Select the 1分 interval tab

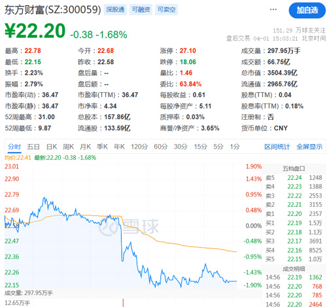[x=235, y=147]
